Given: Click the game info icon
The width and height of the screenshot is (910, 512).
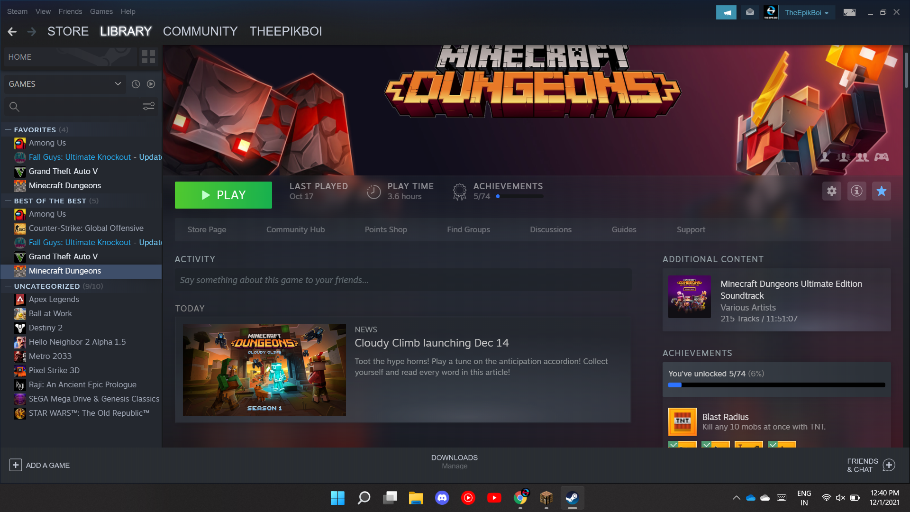Looking at the screenshot, I should tap(856, 191).
